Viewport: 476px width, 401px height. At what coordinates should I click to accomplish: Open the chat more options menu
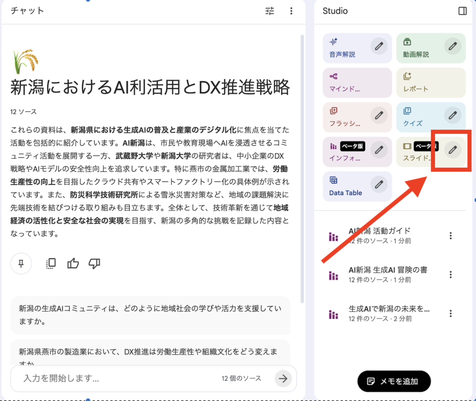(x=291, y=11)
